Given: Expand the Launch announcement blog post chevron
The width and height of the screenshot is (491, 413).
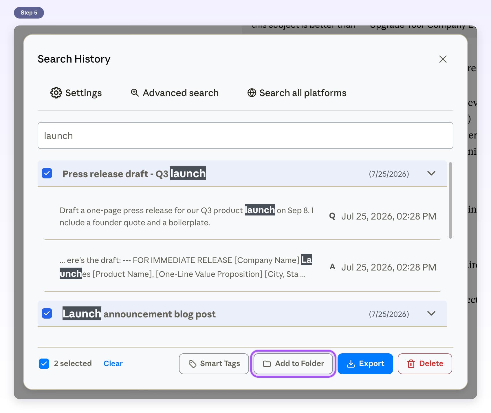Looking at the screenshot, I should pos(431,313).
